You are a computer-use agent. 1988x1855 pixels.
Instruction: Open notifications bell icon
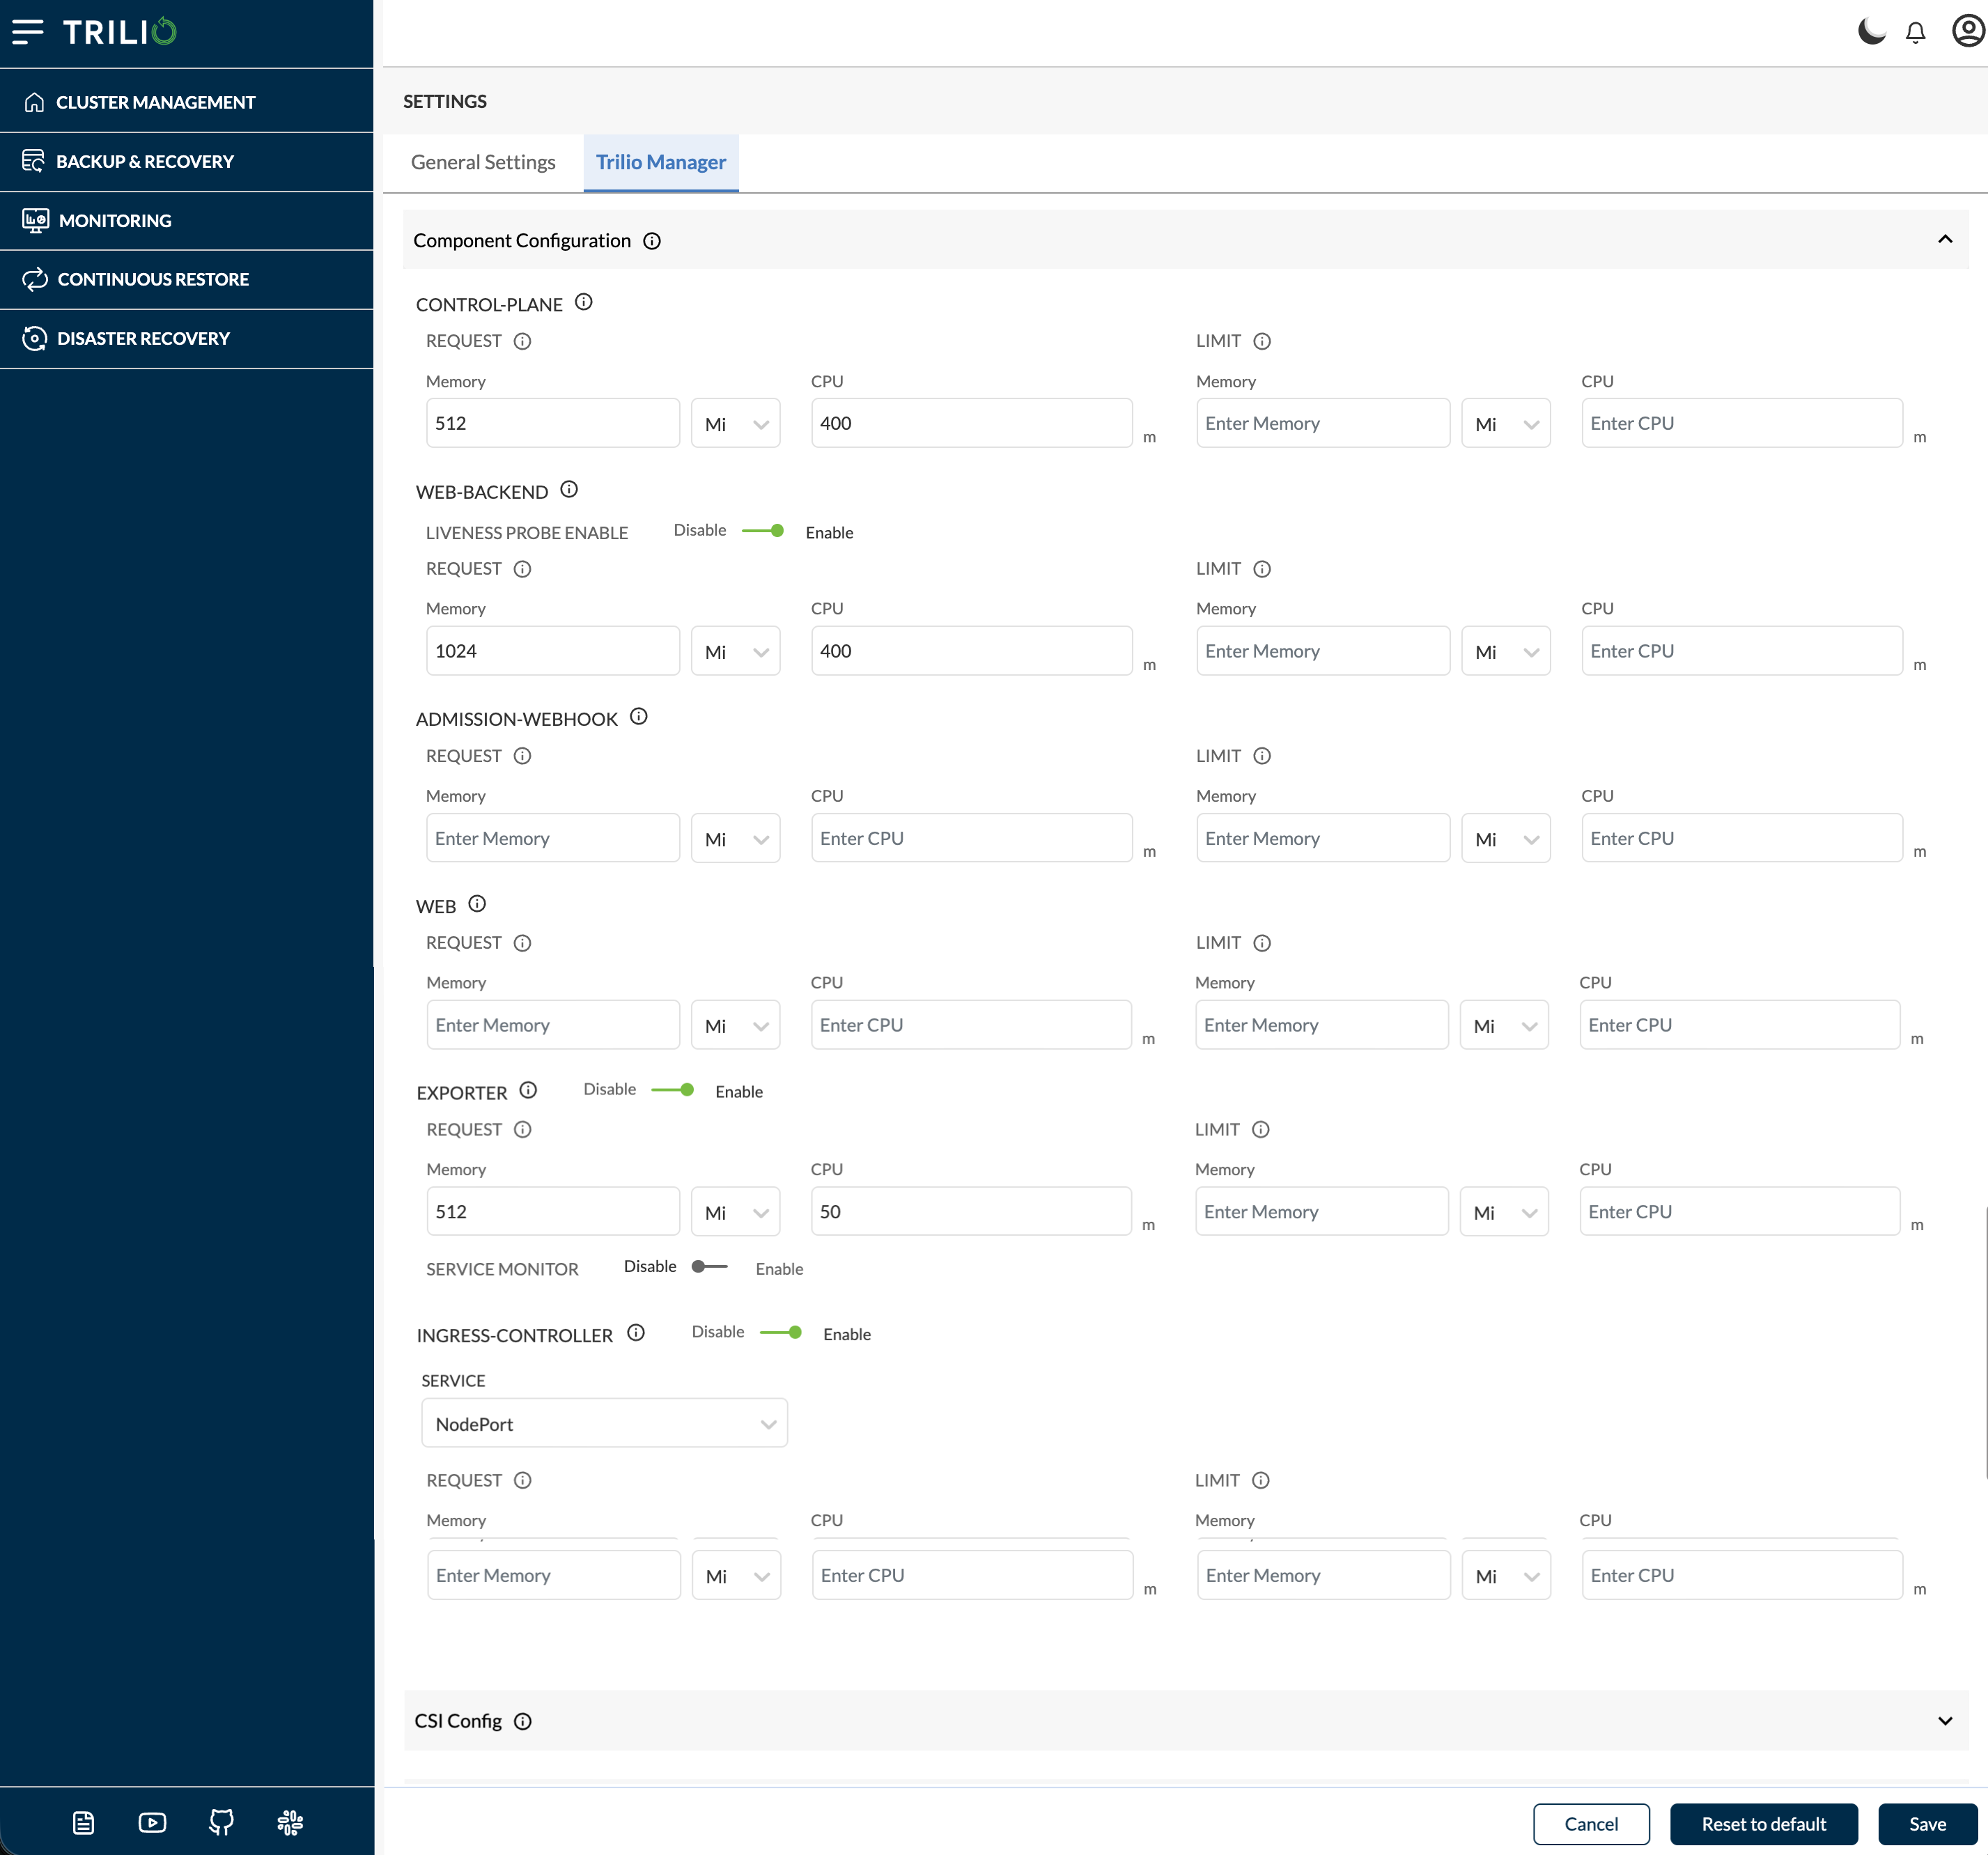point(1915,33)
